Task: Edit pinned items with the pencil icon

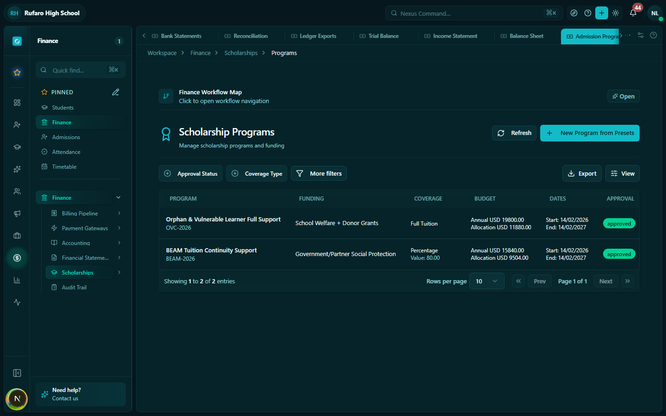Action: pos(116,92)
